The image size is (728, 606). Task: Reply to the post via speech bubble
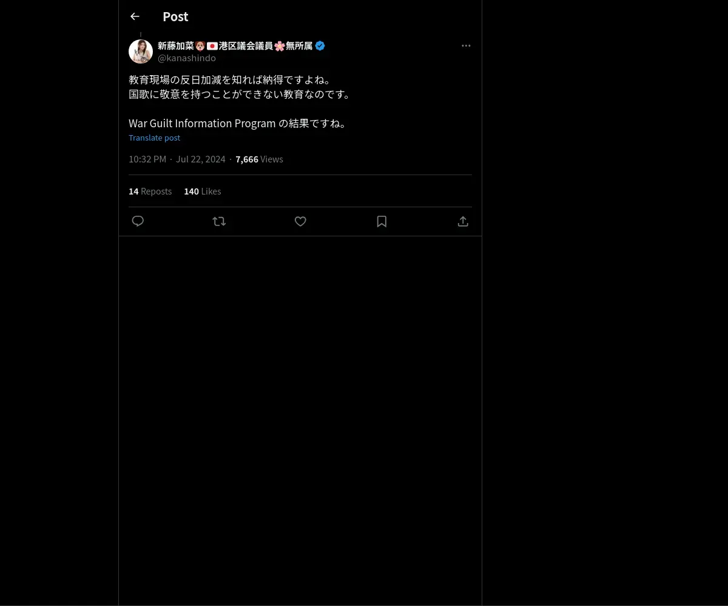pos(138,221)
